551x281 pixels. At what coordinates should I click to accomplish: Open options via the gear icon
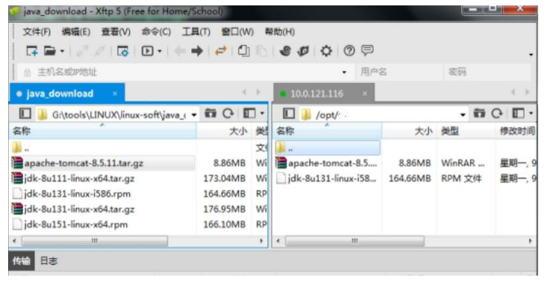click(x=326, y=51)
